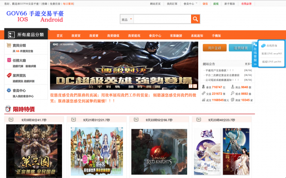286x178 pixels.
Task: Open 會員中心 in the orange navigation bar
Action: click(x=155, y=36)
